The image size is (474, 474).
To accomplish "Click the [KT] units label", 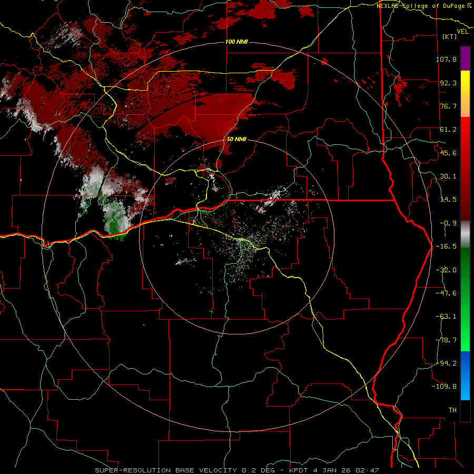I will pos(450,36).
